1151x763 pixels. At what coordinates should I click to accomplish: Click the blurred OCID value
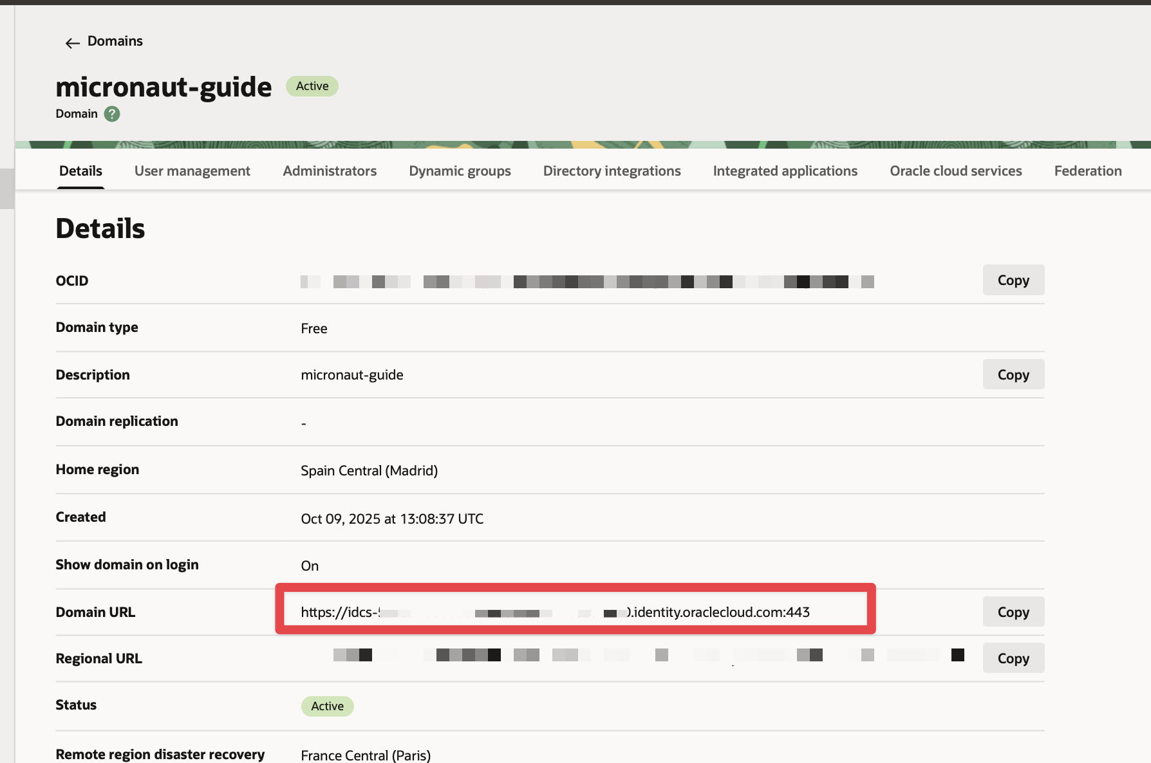click(586, 282)
